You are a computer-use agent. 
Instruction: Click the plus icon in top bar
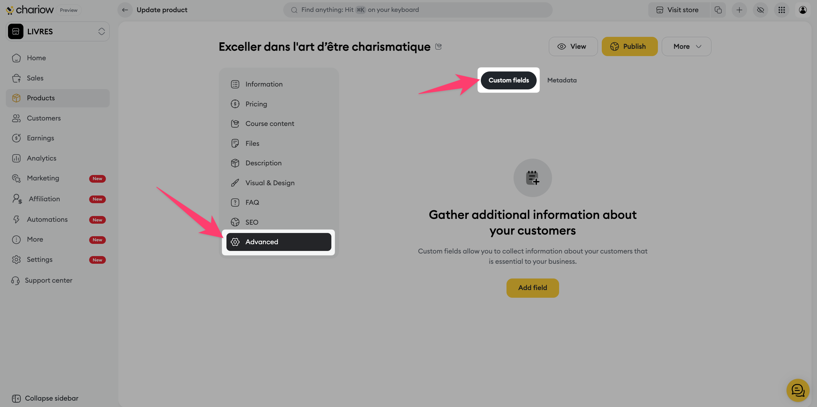coord(739,10)
